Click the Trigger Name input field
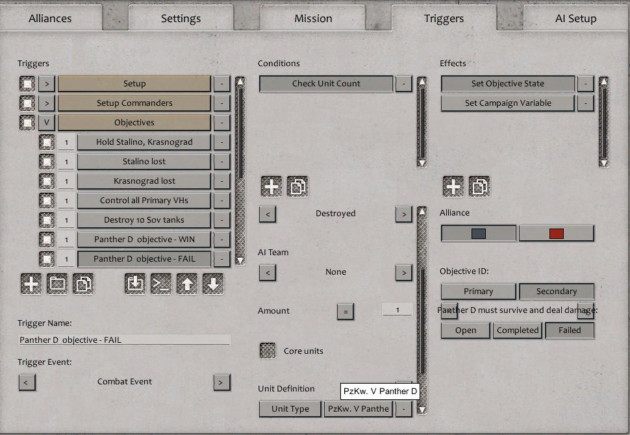 pos(125,340)
